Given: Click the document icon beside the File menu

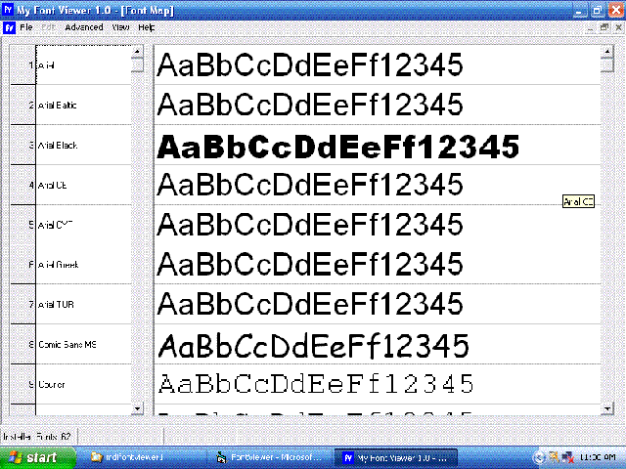Looking at the screenshot, I should point(9,27).
